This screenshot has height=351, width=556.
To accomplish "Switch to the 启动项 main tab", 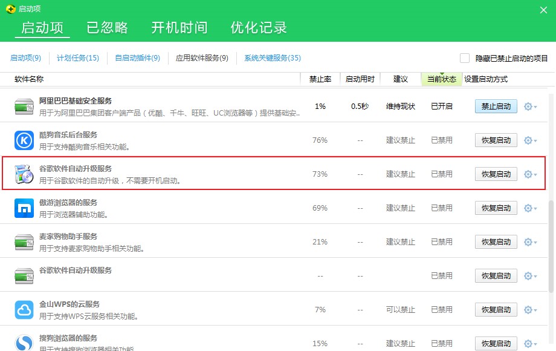I will point(42,28).
